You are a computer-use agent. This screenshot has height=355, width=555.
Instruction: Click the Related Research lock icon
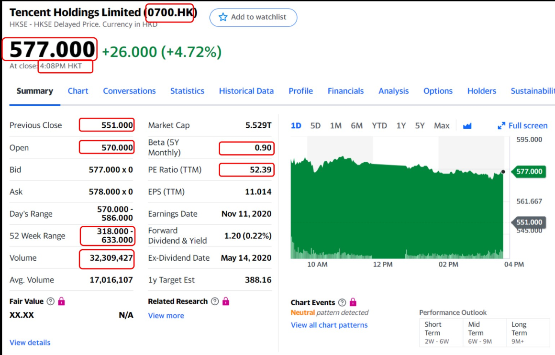(226, 301)
